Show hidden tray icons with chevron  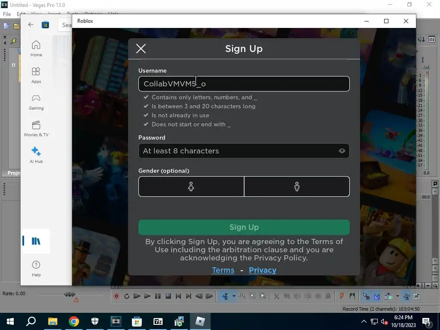click(x=364, y=321)
